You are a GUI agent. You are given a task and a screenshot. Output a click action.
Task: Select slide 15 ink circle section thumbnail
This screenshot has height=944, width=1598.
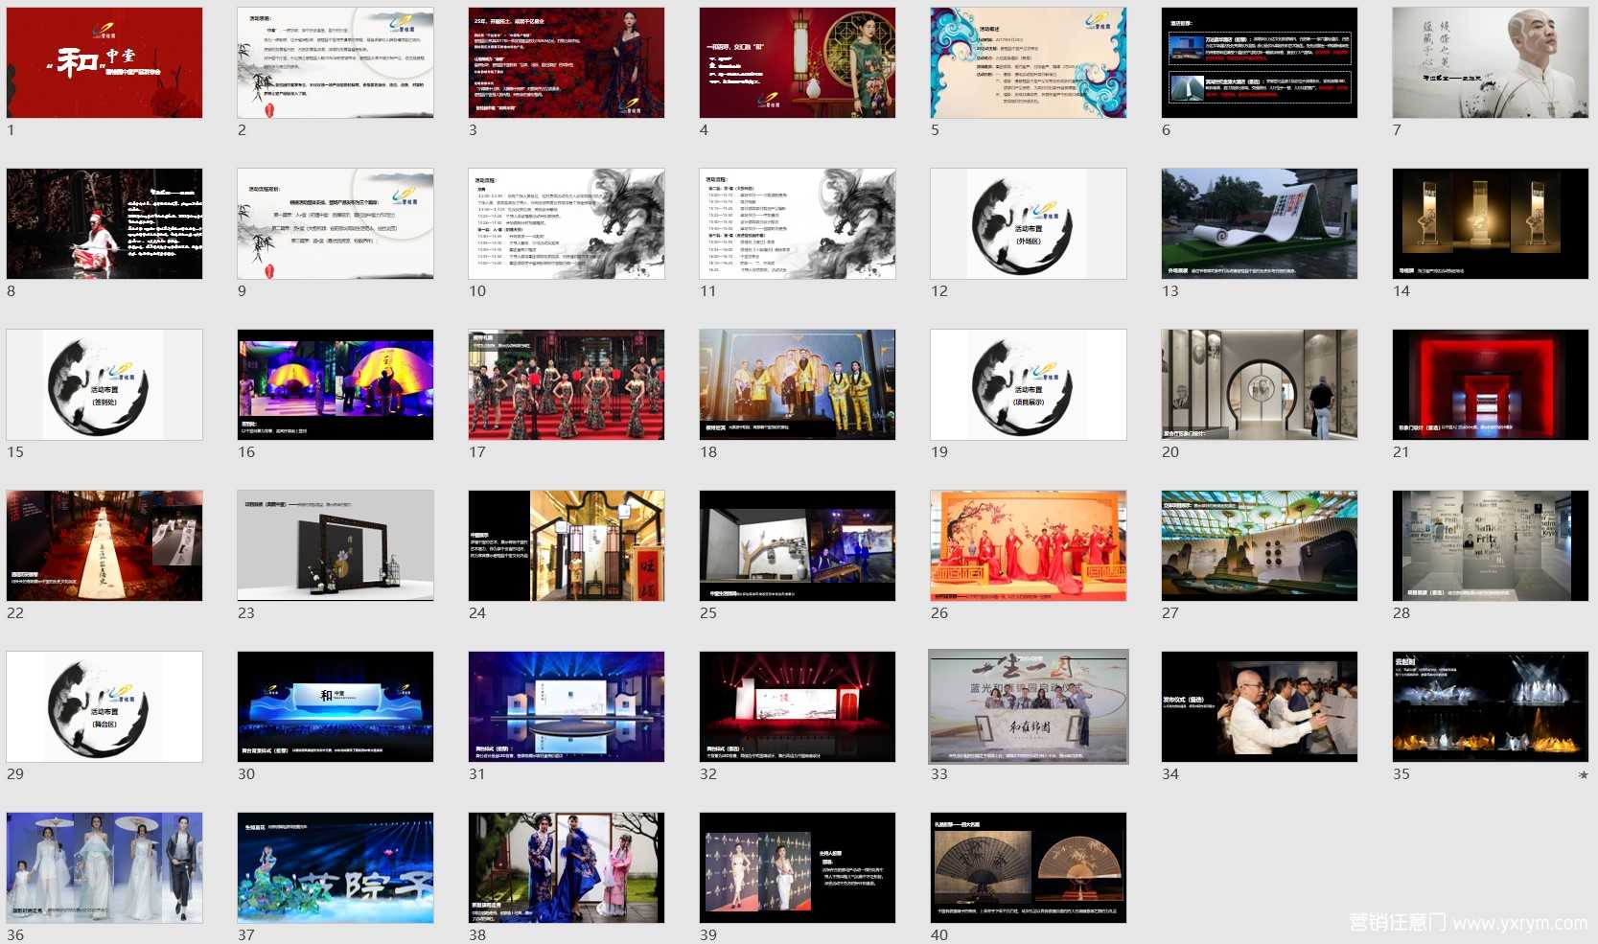coord(104,385)
